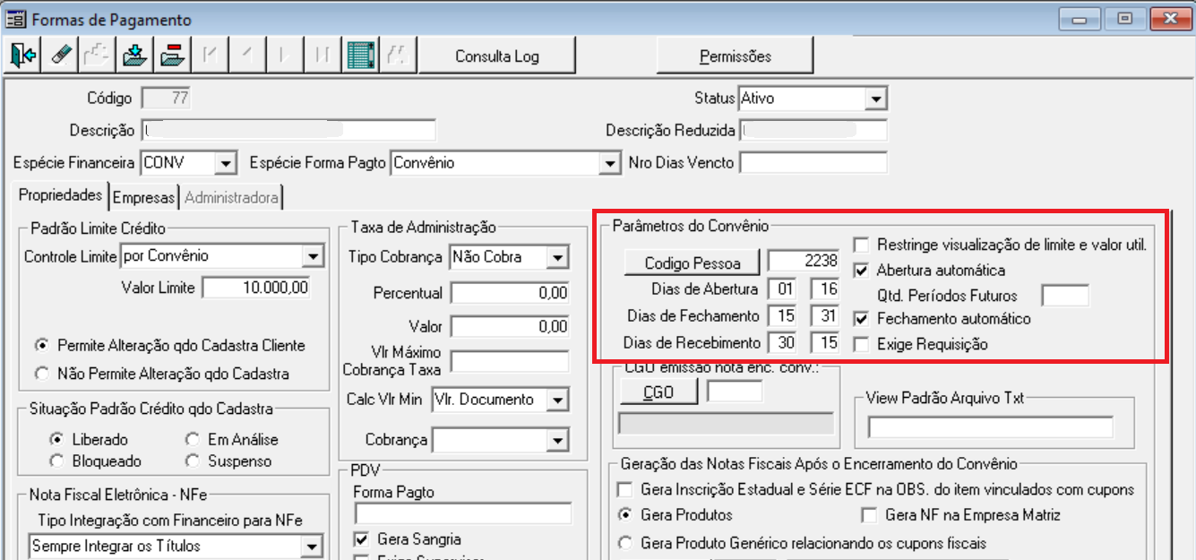This screenshot has width=1196, height=560.
Task: Uncheck Gera Sangria
Action: (361, 539)
